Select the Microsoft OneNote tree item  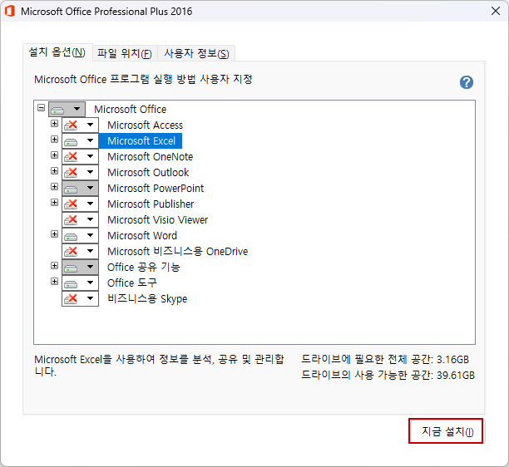click(x=151, y=157)
